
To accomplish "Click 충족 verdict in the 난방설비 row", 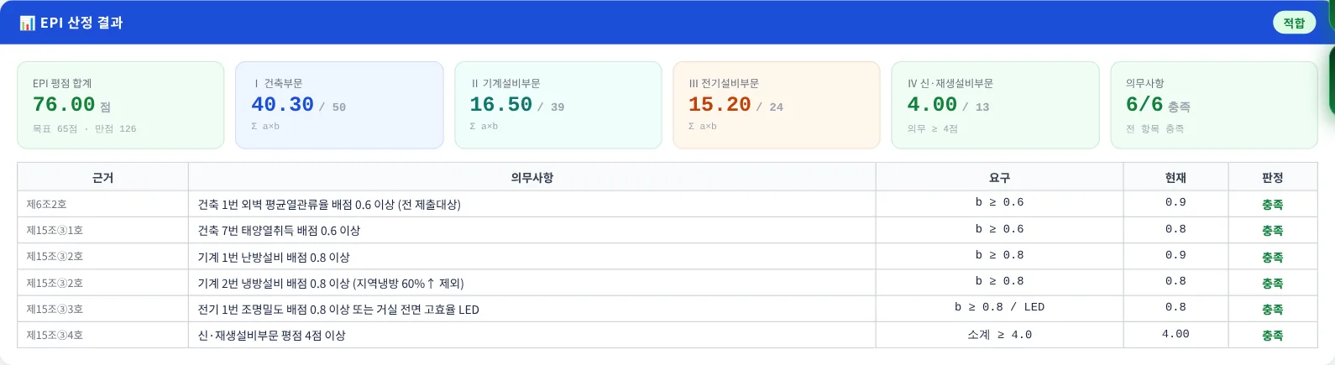I will coord(1273,257).
